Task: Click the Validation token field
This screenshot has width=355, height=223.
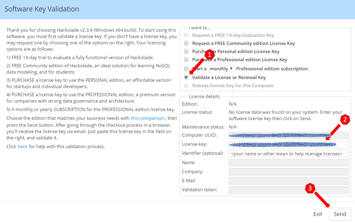Action: (288, 190)
